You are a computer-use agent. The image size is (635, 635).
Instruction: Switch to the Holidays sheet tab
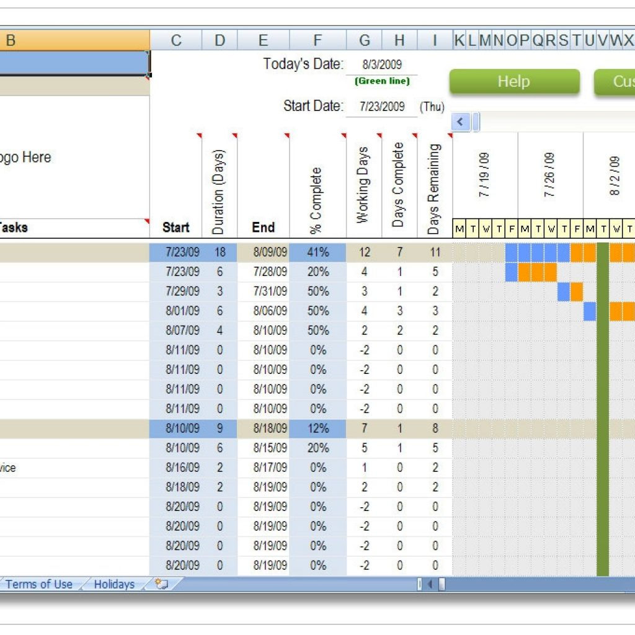pyautogui.click(x=115, y=584)
